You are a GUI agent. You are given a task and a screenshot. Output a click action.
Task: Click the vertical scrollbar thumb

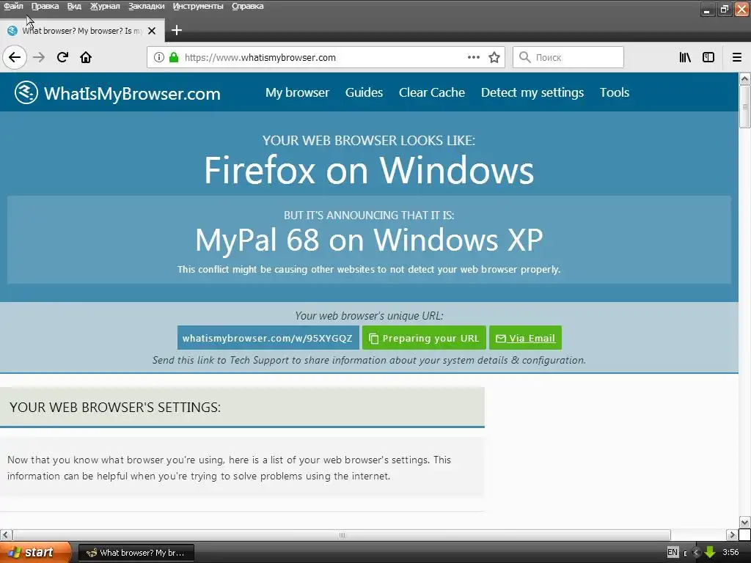[x=745, y=107]
